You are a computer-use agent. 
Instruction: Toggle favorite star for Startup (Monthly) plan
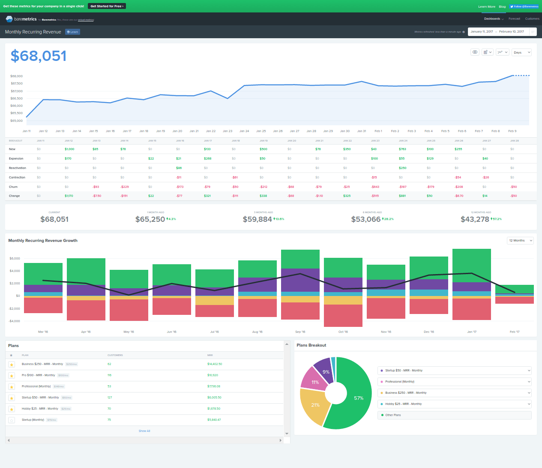pos(12,420)
